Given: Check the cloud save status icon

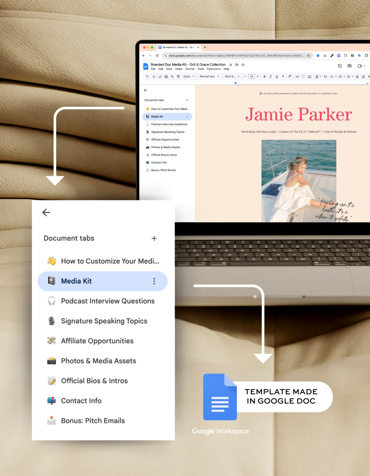Looking at the screenshot, I should (243, 65).
